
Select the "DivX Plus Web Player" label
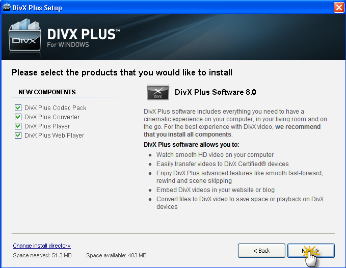point(55,135)
